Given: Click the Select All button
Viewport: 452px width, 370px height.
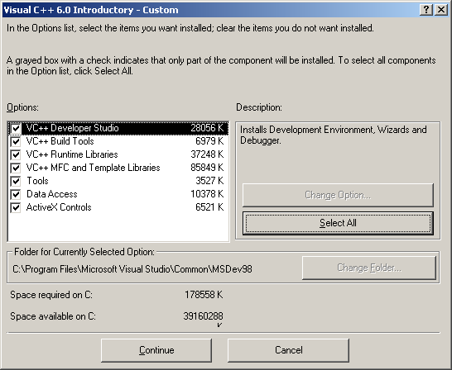Looking at the screenshot, I should (338, 223).
